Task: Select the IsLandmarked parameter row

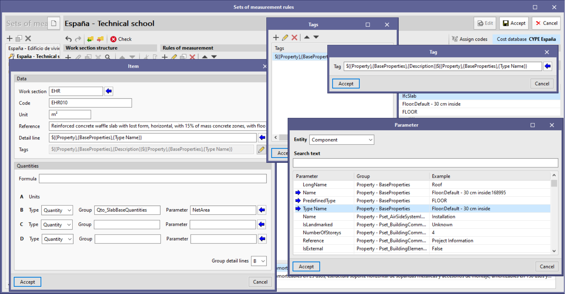Action: coord(422,225)
